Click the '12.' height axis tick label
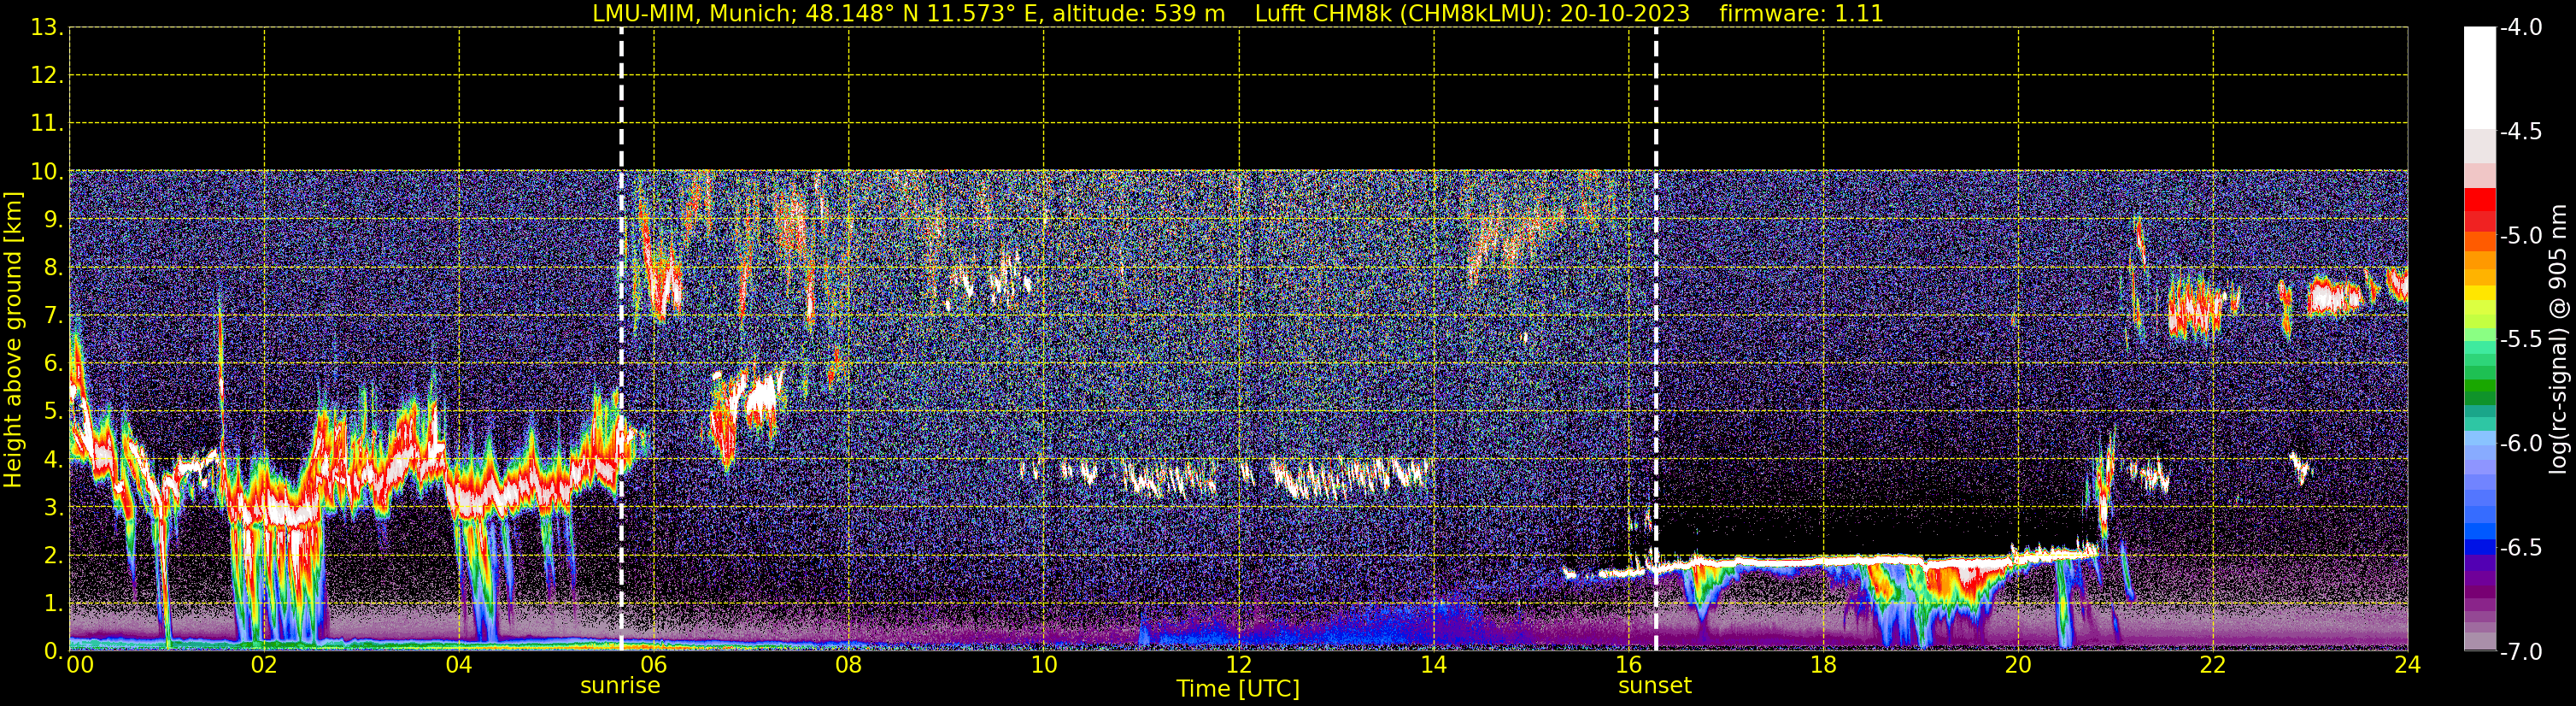Image resolution: width=2576 pixels, height=706 pixels. coord(47,76)
